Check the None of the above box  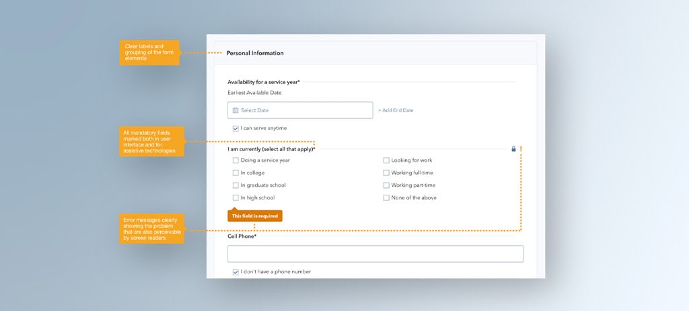tap(386, 198)
